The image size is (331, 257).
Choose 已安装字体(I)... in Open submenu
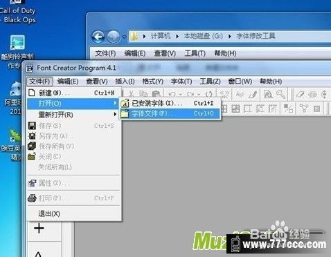tap(170, 103)
